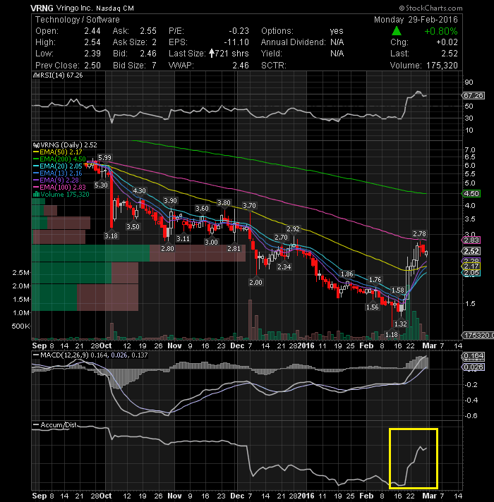
Task: Click the candlestick icon before VRNG (Daily)
Action: 36,145
